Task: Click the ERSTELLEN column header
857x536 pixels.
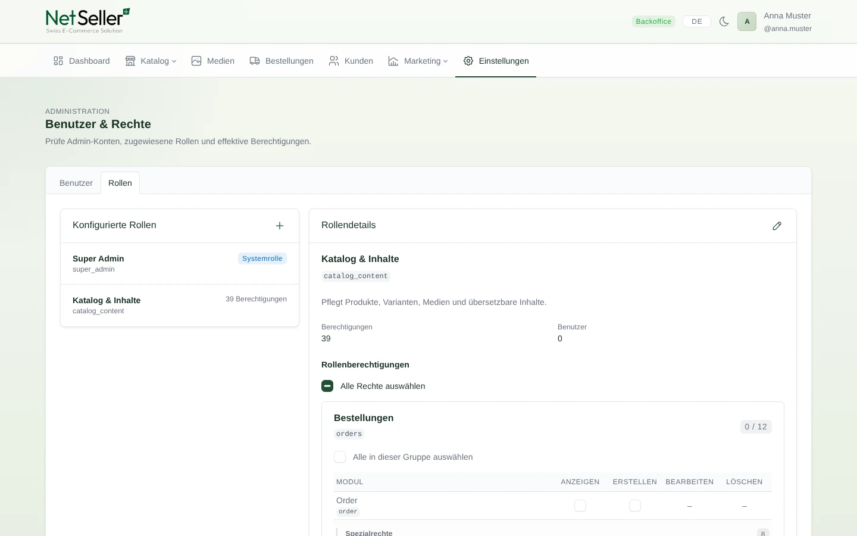Action: tap(635, 482)
